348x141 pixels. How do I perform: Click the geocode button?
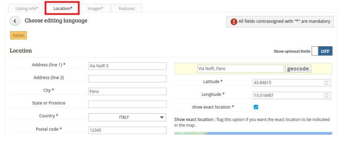coord(298,69)
